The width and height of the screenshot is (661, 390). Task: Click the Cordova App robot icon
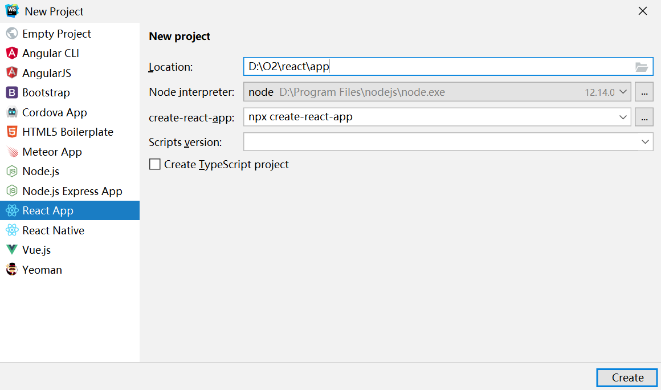(12, 112)
